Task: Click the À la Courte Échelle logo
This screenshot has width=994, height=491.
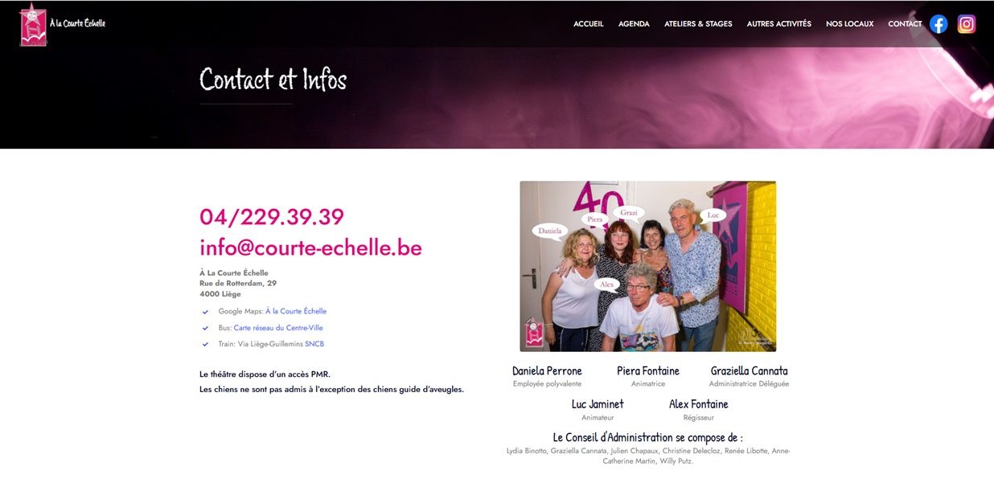Action: (33, 24)
